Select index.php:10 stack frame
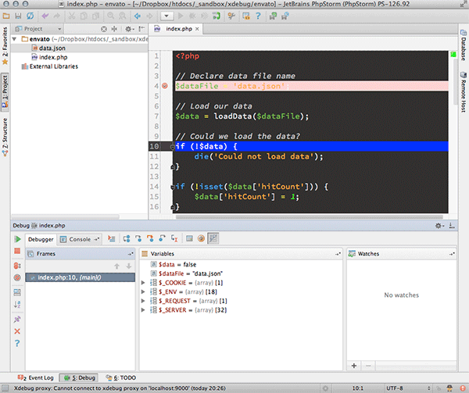 [x=70, y=277]
